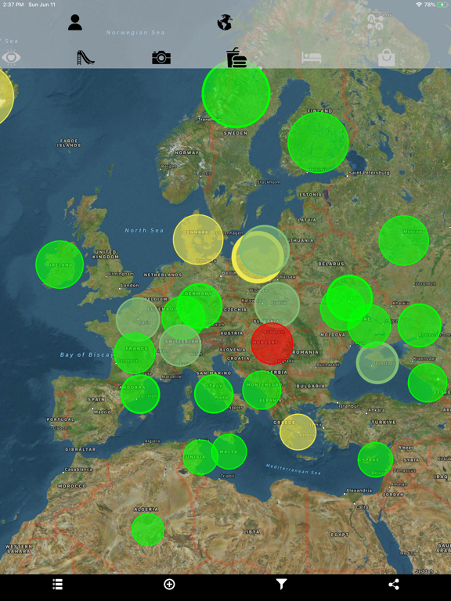
Task: Select the pale circle over Paris
Action: coord(138,319)
